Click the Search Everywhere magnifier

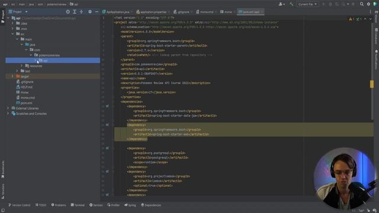click(362, 4)
